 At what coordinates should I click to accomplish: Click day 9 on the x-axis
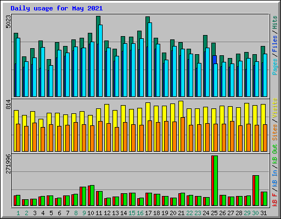click(x=84, y=213)
